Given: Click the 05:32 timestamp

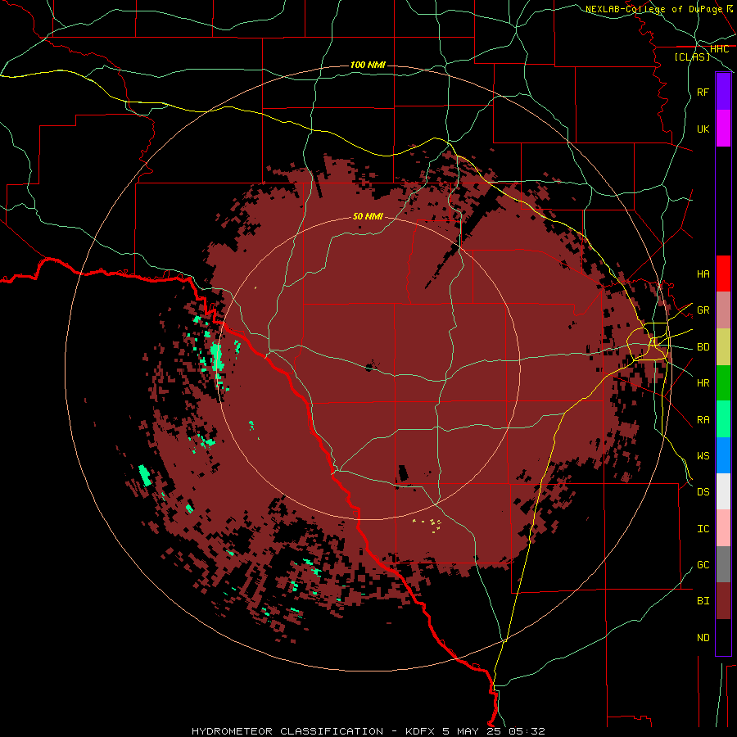Looking at the screenshot, I should pyautogui.click(x=527, y=731).
